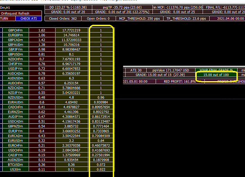The height and width of the screenshot is (177, 245).
Task: Click the 14.746614 value cell
Action: tap(71, 35)
